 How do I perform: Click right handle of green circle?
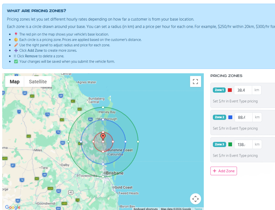pos(138,141)
